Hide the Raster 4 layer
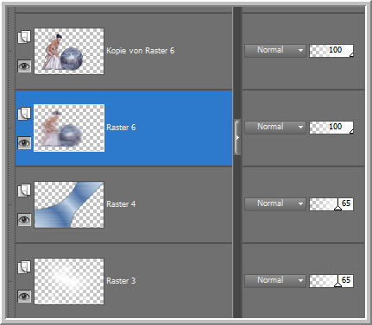The height and width of the screenshot is (325, 372). pos(24,220)
